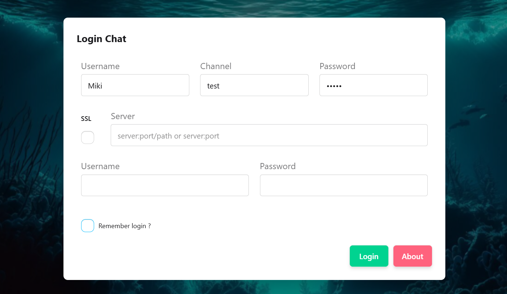This screenshot has width=507, height=294.
Task: Click the Channel label text
Action: tap(216, 66)
